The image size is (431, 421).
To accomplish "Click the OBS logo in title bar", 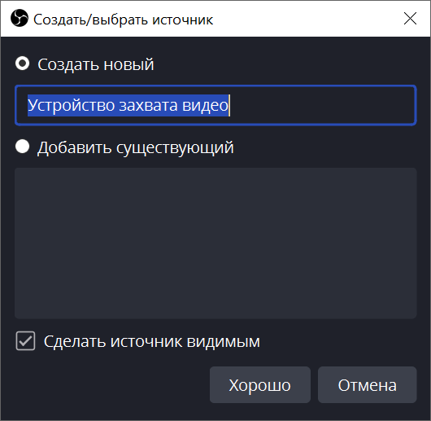I will pyautogui.click(x=20, y=18).
